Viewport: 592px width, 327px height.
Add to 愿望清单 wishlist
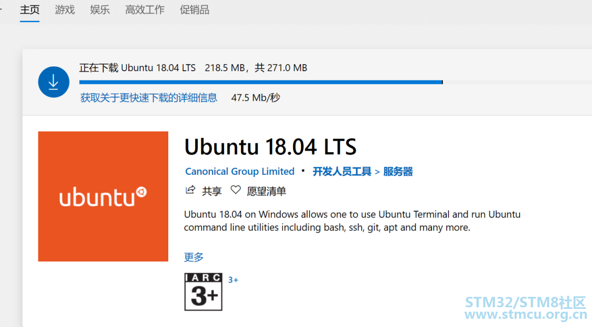[266, 191]
